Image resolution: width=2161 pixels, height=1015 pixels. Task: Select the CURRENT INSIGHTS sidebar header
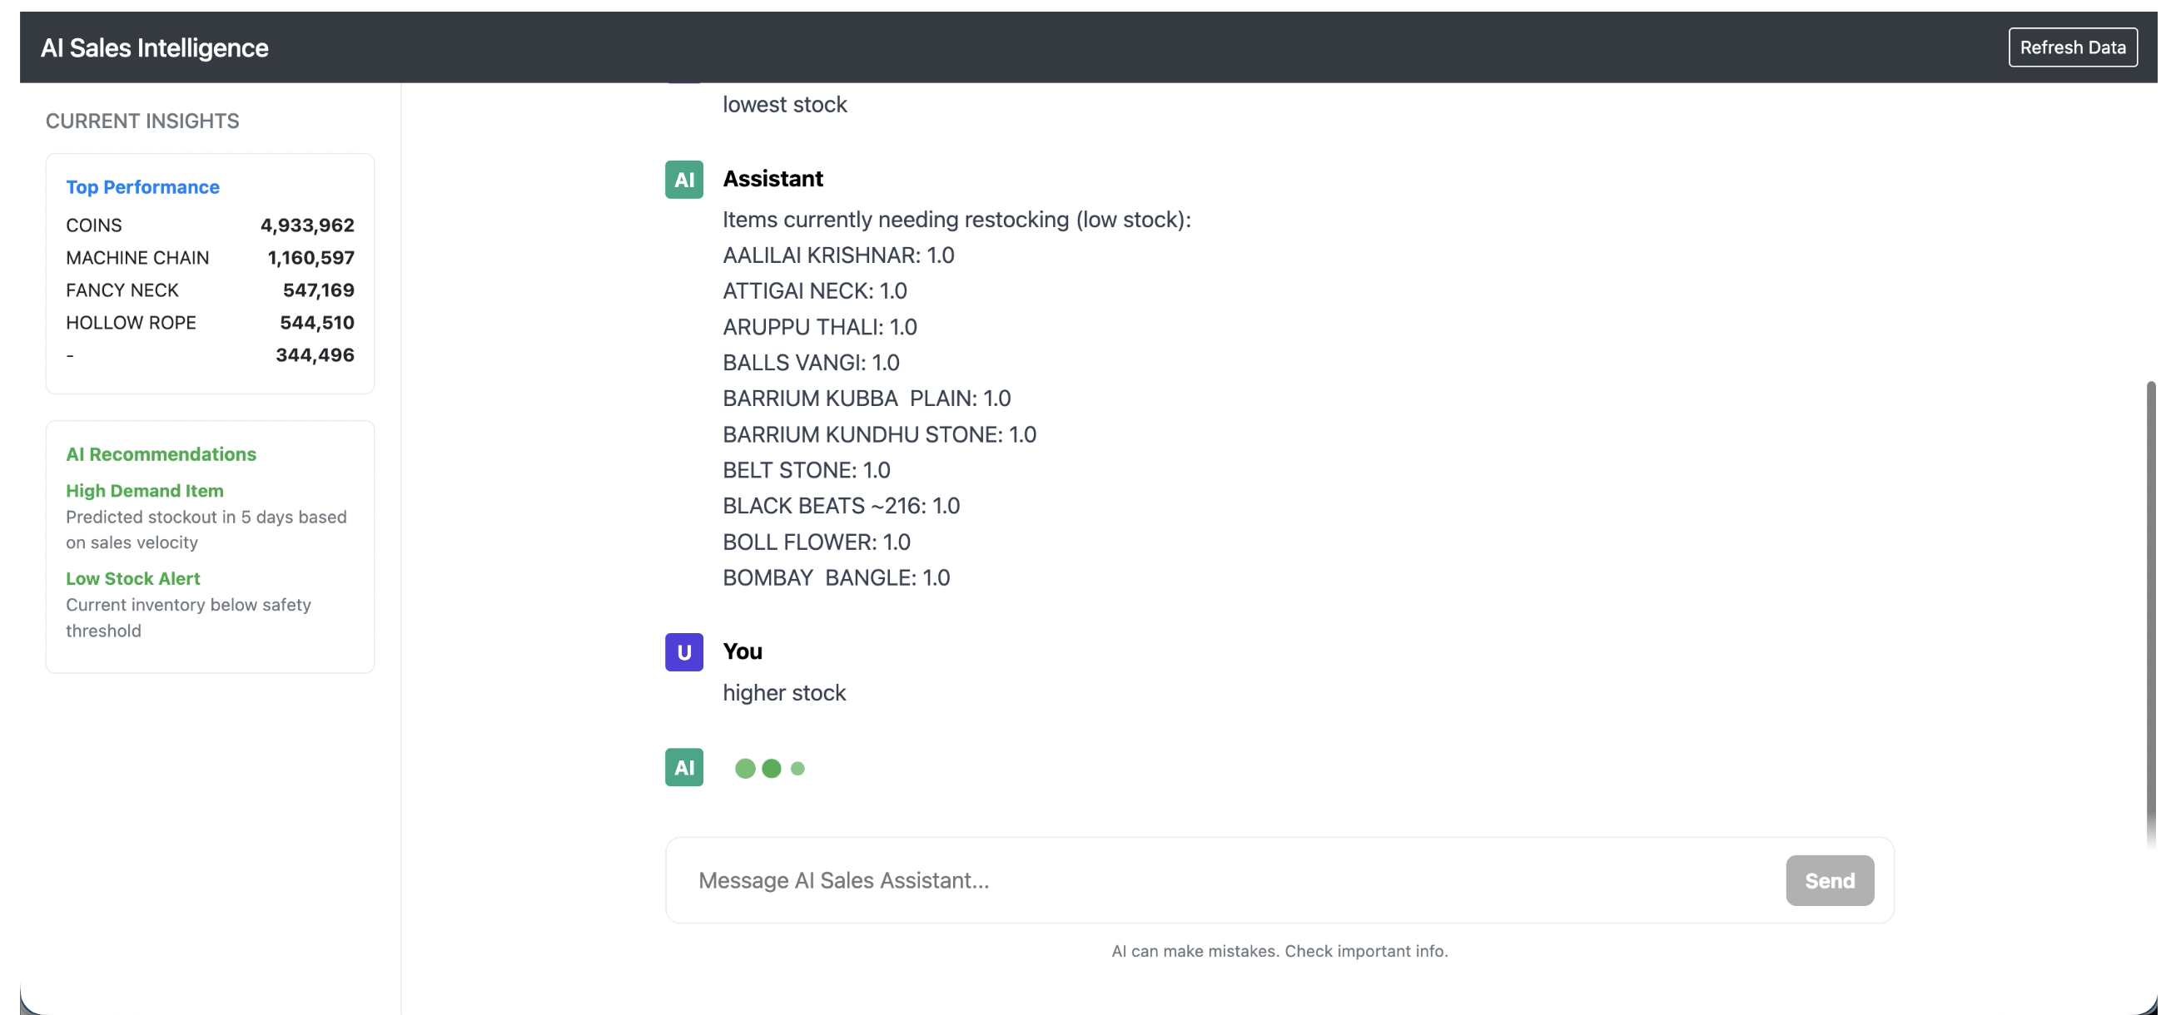pos(142,121)
